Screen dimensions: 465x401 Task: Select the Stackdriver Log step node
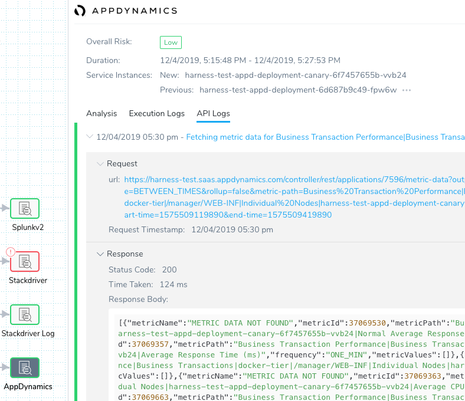(25, 314)
